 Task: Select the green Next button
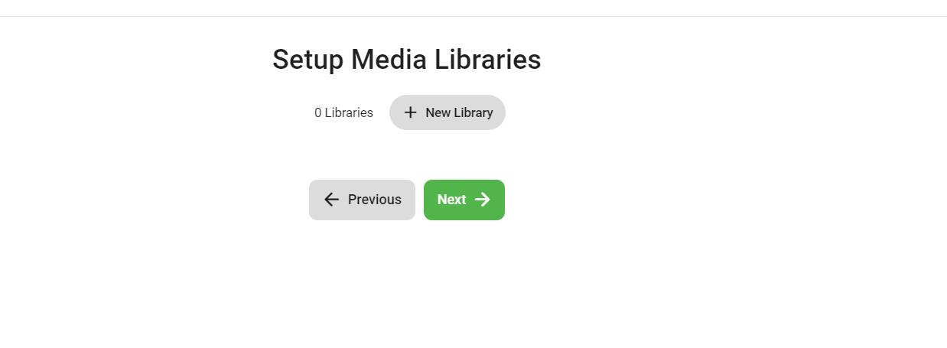click(x=464, y=200)
